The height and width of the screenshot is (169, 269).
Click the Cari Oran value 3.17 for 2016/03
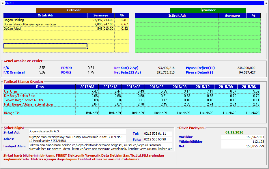pyautogui.click(x=187, y=91)
